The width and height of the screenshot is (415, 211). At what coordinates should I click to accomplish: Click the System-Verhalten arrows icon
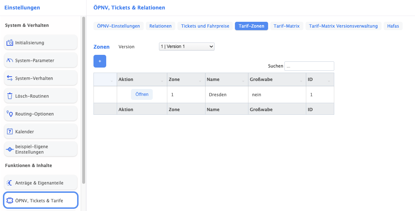coord(10,78)
